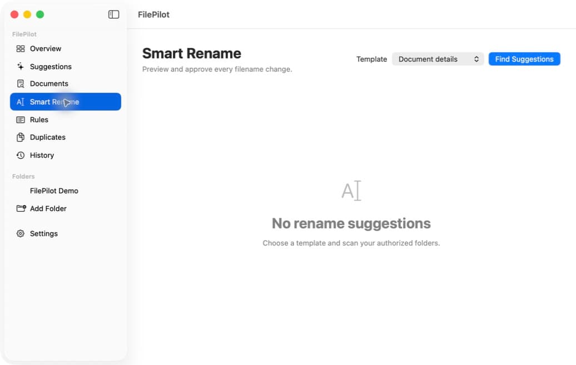The image size is (576, 365).
Task: Click the green zoom window button
Action: (x=40, y=14)
